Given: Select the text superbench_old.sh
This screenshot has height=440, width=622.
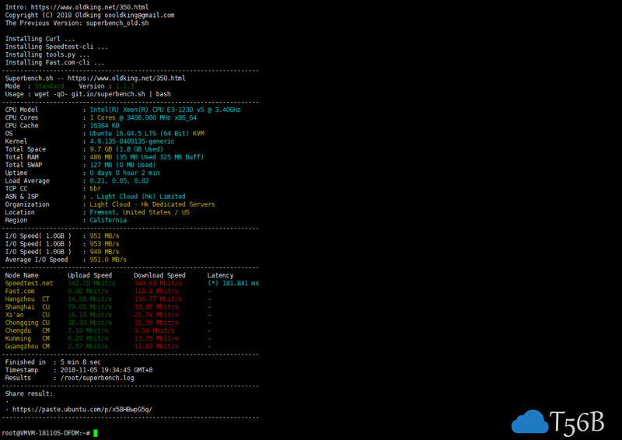Looking at the screenshot, I should (117, 23).
